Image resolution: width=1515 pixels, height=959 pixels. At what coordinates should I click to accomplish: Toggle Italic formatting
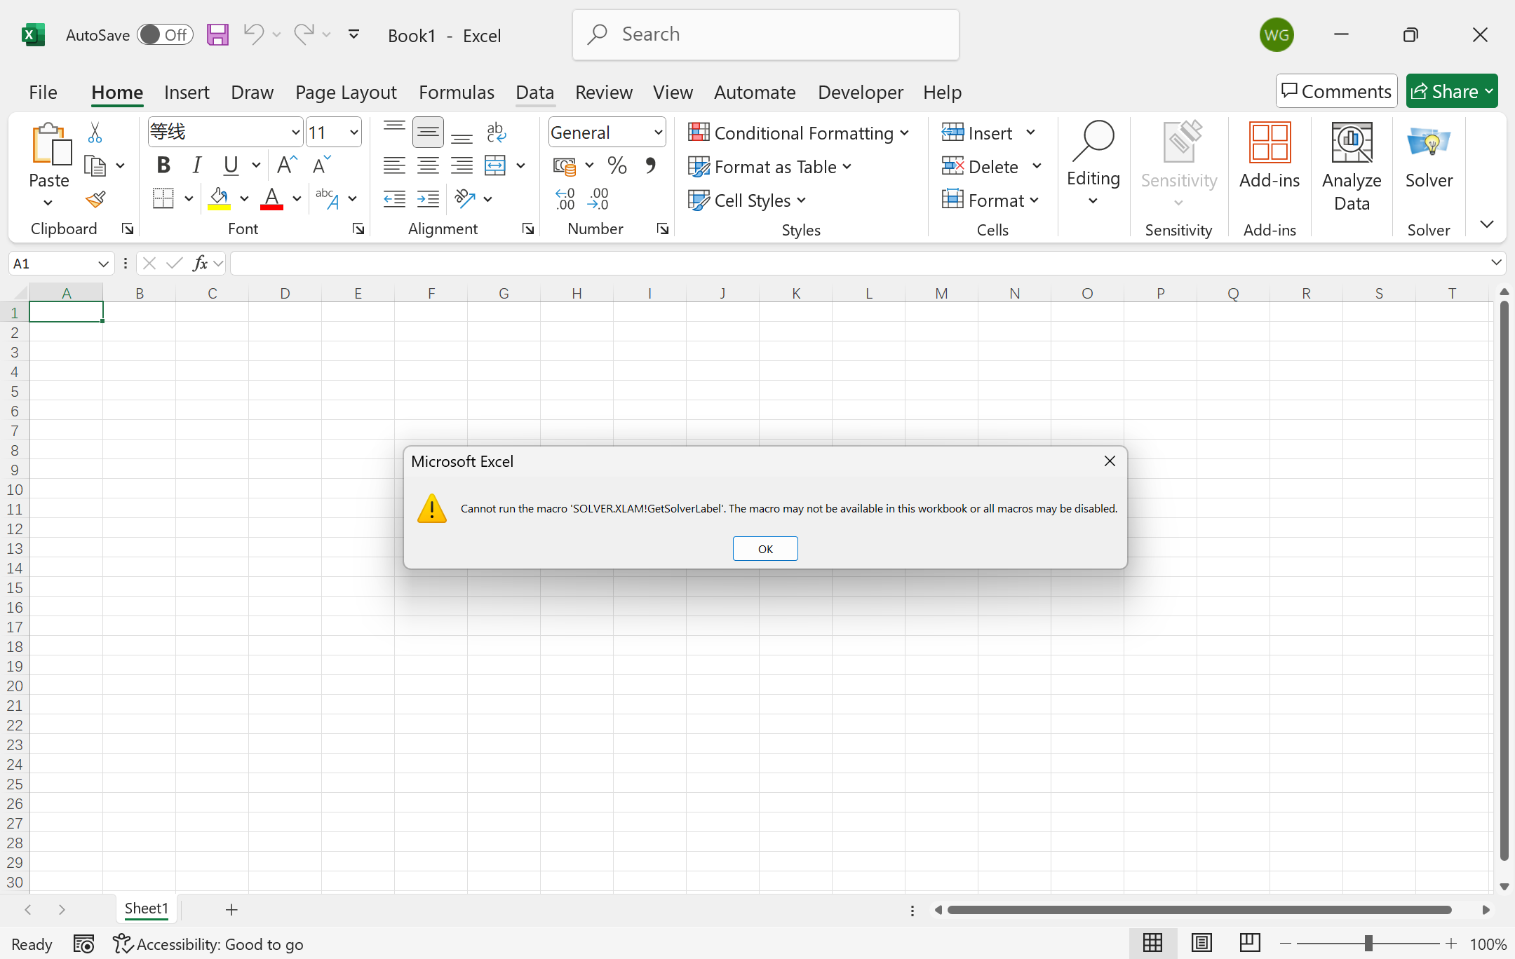pyautogui.click(x=197, y=165)
